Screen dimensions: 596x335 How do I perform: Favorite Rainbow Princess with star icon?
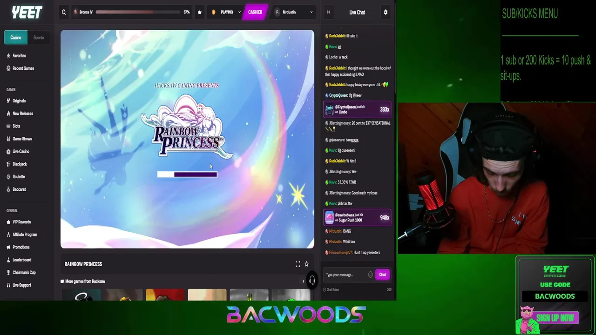306,264
